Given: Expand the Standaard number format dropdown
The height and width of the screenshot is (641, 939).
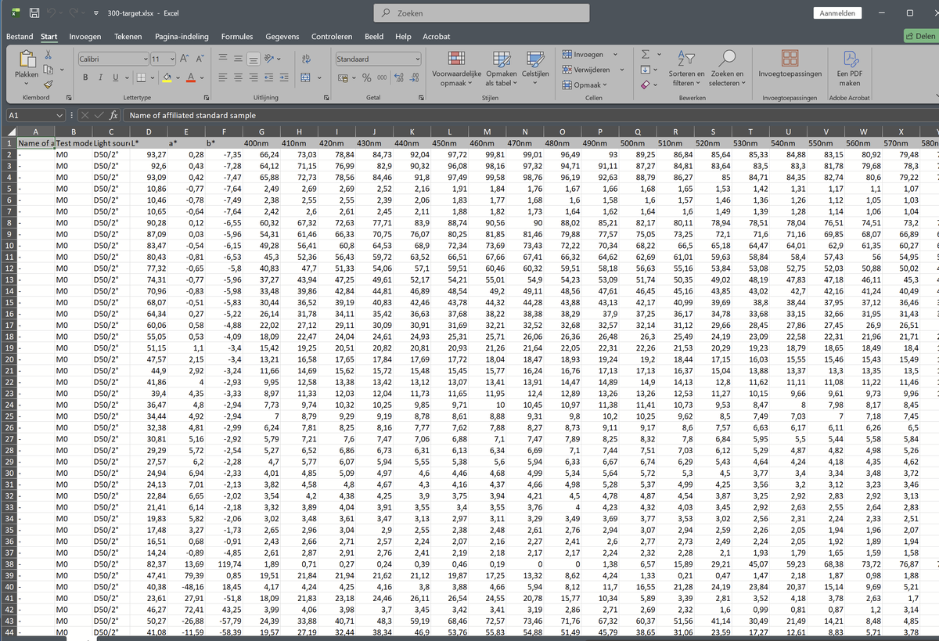Looking at the screenshot, I should tap(418, 59).
